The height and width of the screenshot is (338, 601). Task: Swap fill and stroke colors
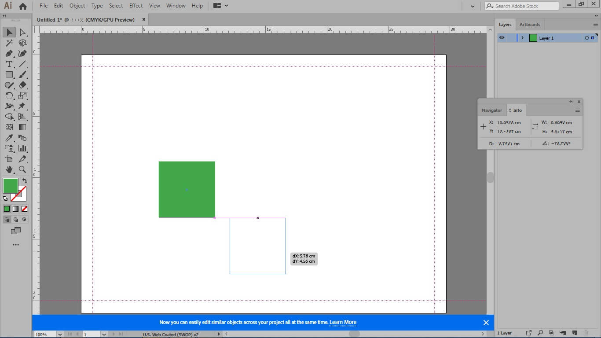[25, 180]
